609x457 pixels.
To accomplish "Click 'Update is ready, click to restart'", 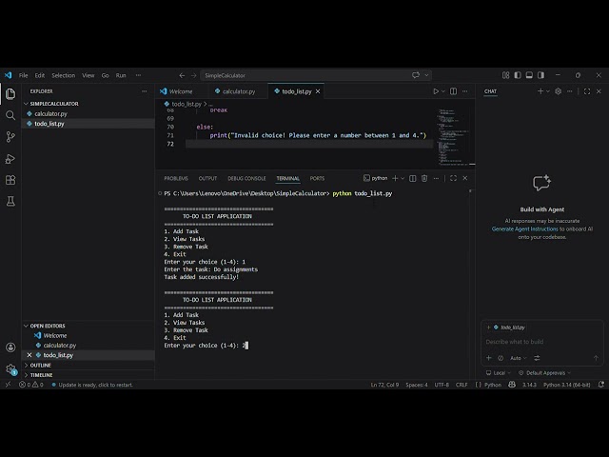I will click(93, 385).
